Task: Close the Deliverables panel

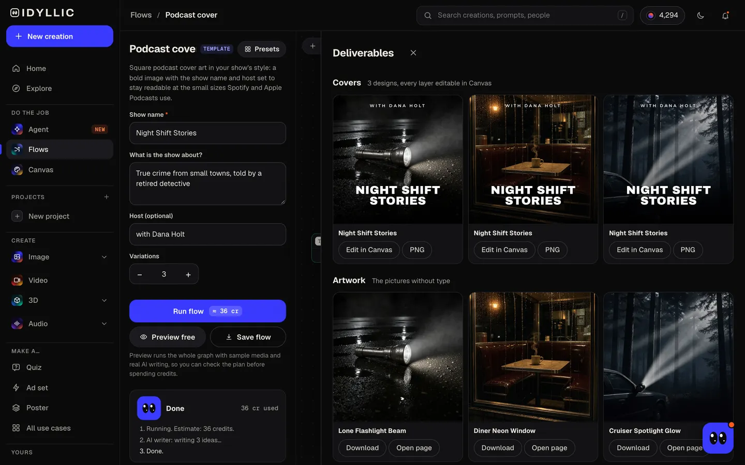Action: pos(413,53)
